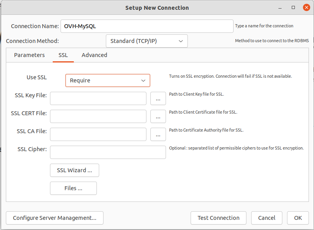This screenshot has width=314, height=230.
Task: Click the SSL Cipher input field
Action: [x=108, y=152]
